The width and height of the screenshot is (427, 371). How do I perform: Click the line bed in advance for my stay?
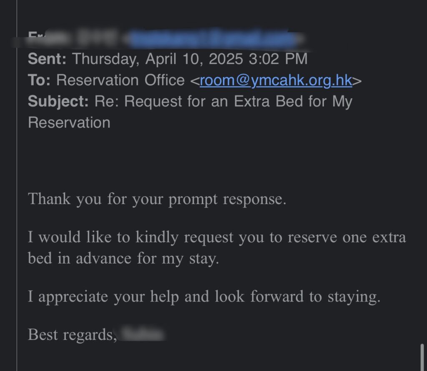(x=123, y=259)
